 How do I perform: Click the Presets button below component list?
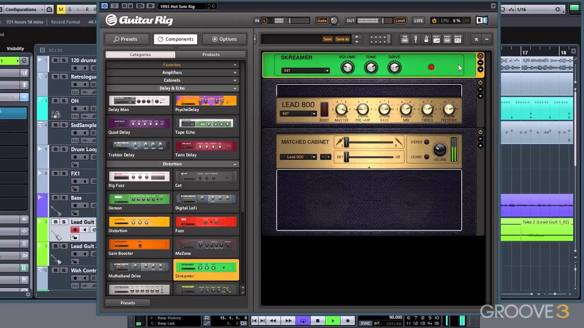(128, 303)
